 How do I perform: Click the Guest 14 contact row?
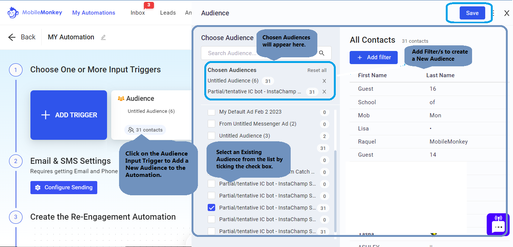tap(427, 155)
